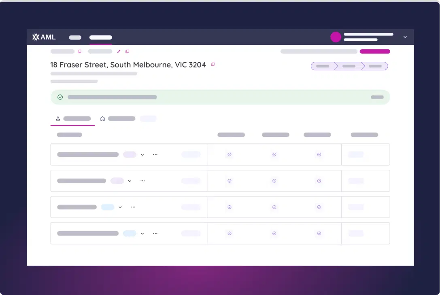Click the purple tag in the second row
440x295 pixels.
coord(117,181)
